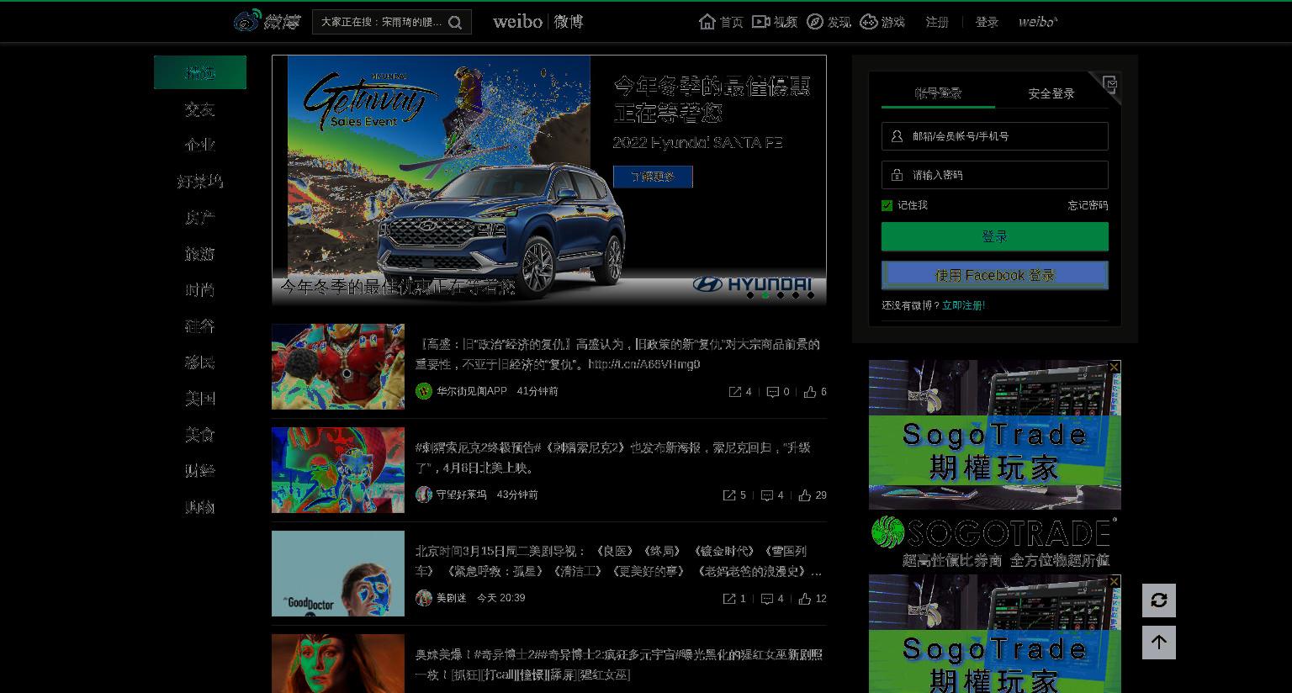Click 立即注册 link

tap(963, 305)
